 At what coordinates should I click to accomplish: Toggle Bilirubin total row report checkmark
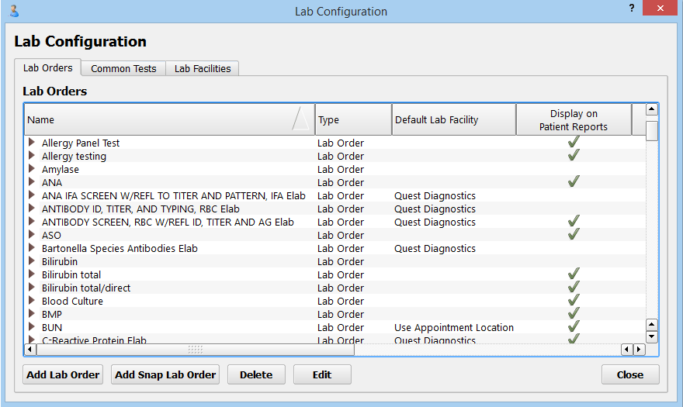pos(574,274)
